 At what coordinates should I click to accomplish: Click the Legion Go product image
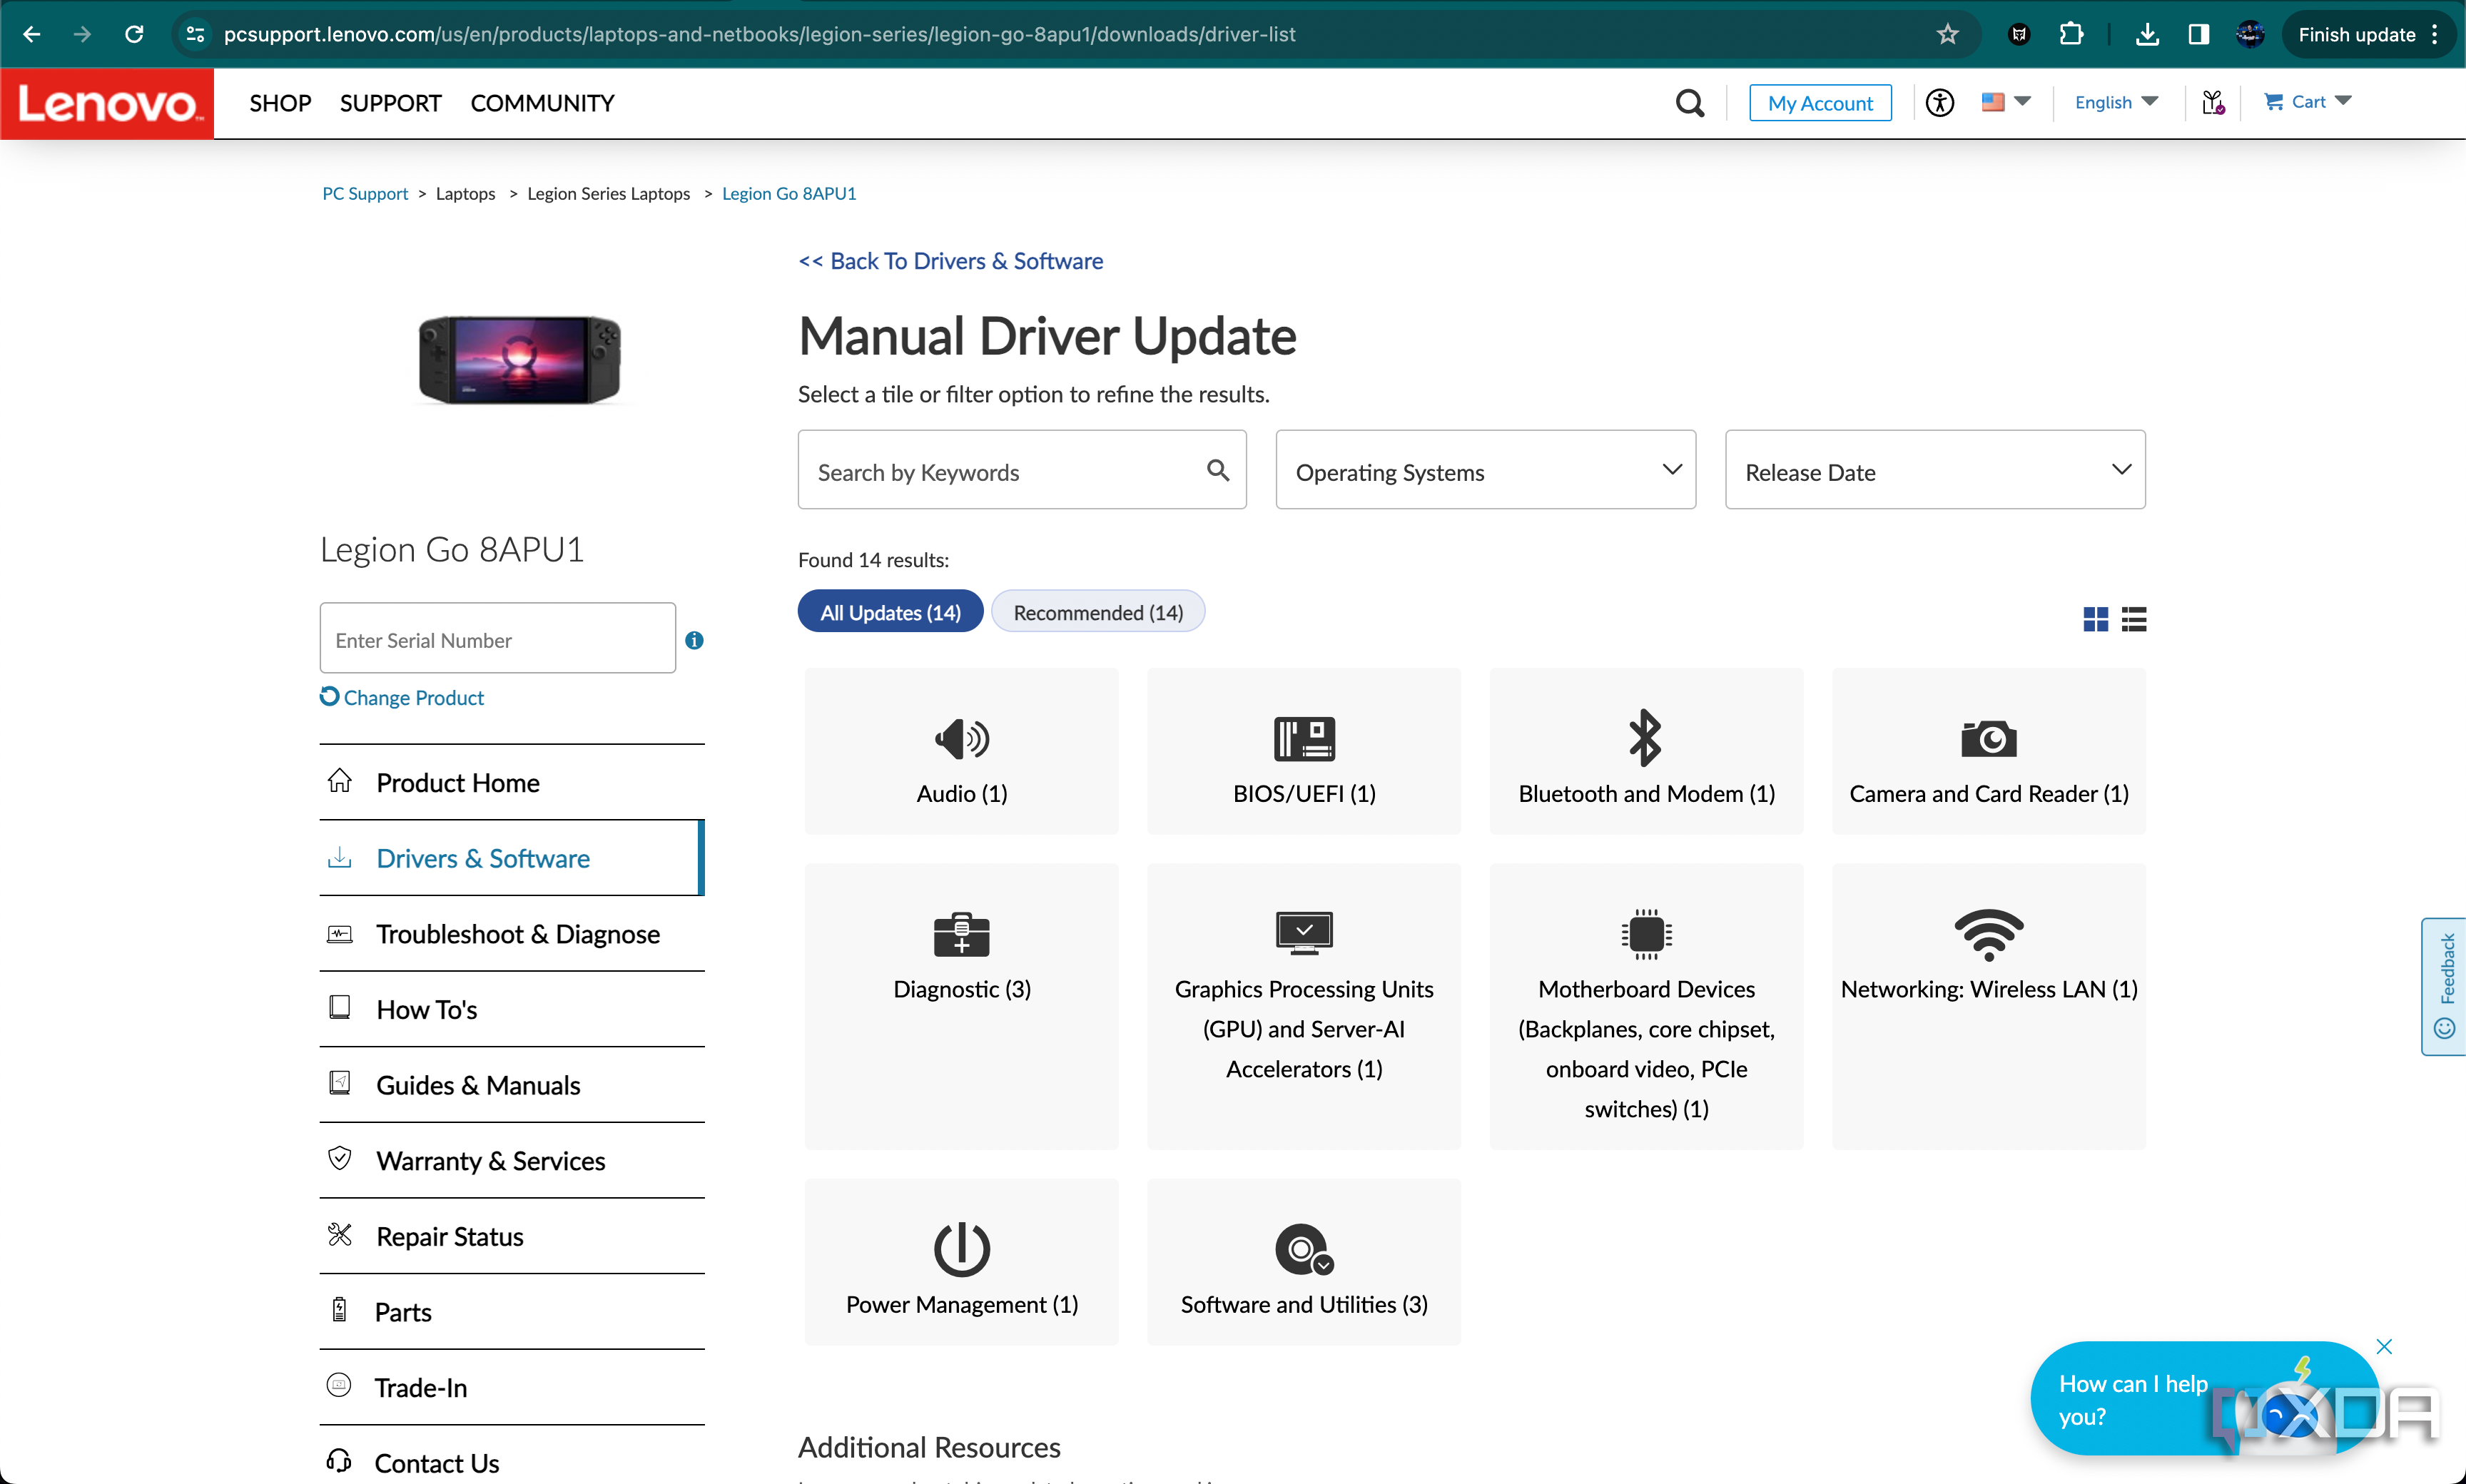[x=519, y=359]
